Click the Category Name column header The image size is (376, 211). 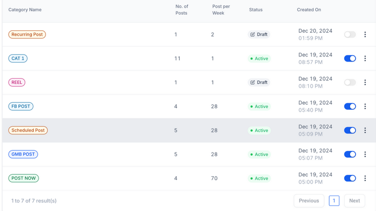(x=25, y=10)
